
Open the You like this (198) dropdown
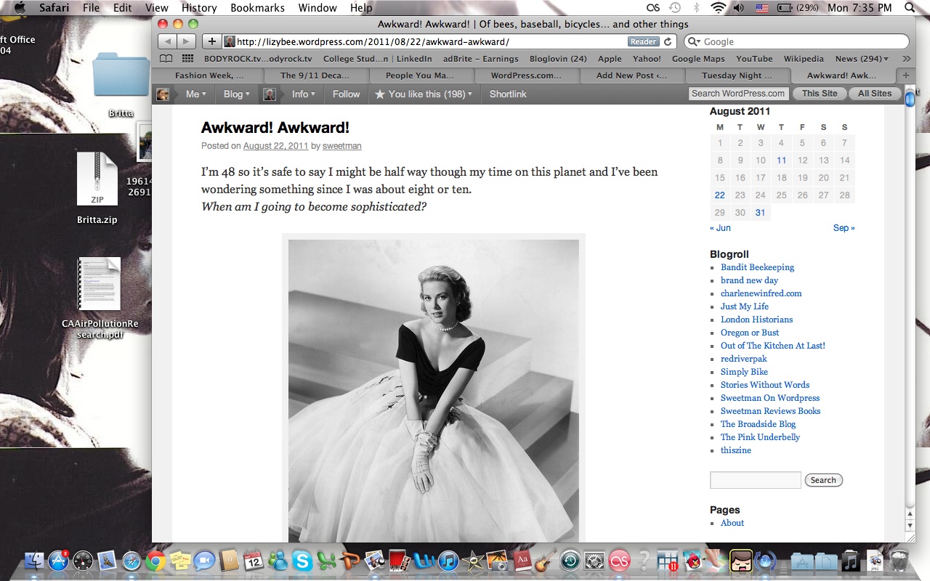click(423, 94)
